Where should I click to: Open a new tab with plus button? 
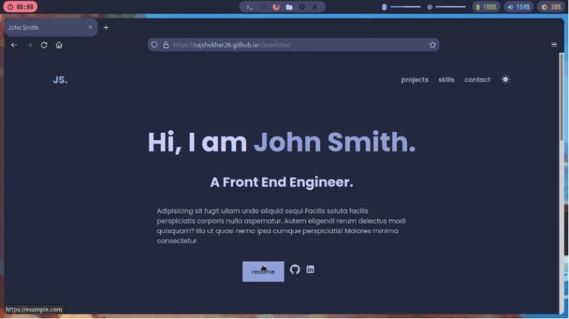106,28
